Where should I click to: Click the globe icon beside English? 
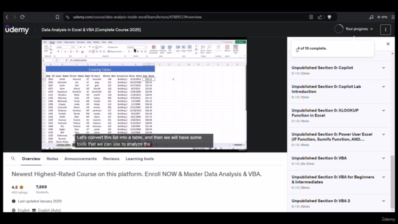14,210
